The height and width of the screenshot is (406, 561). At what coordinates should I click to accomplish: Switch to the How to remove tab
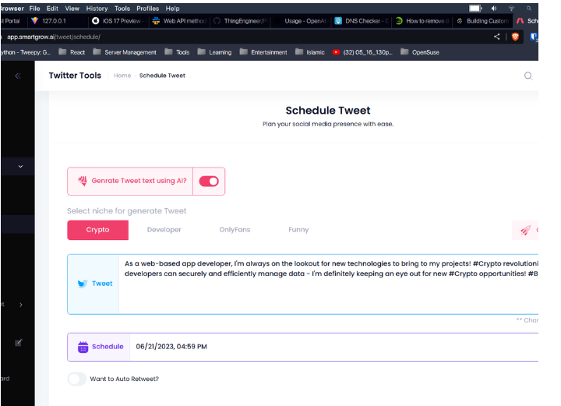422,21
